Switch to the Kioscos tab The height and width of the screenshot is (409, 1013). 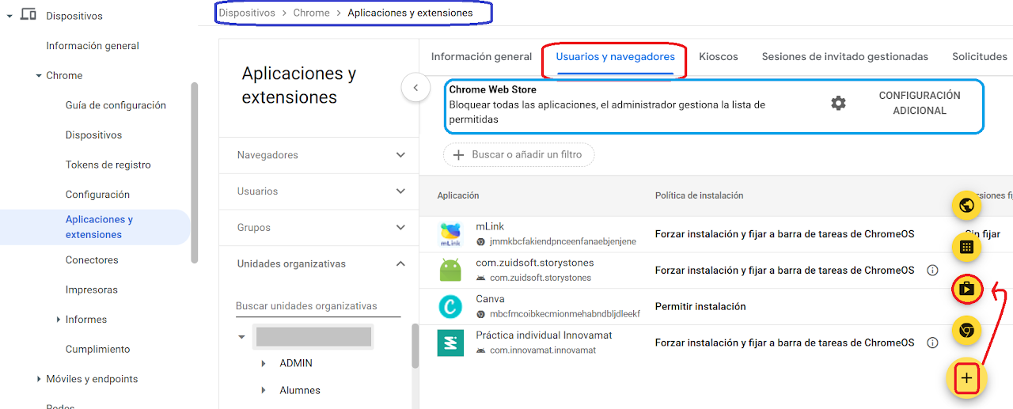pyautogui.click(x=718, y=57)
